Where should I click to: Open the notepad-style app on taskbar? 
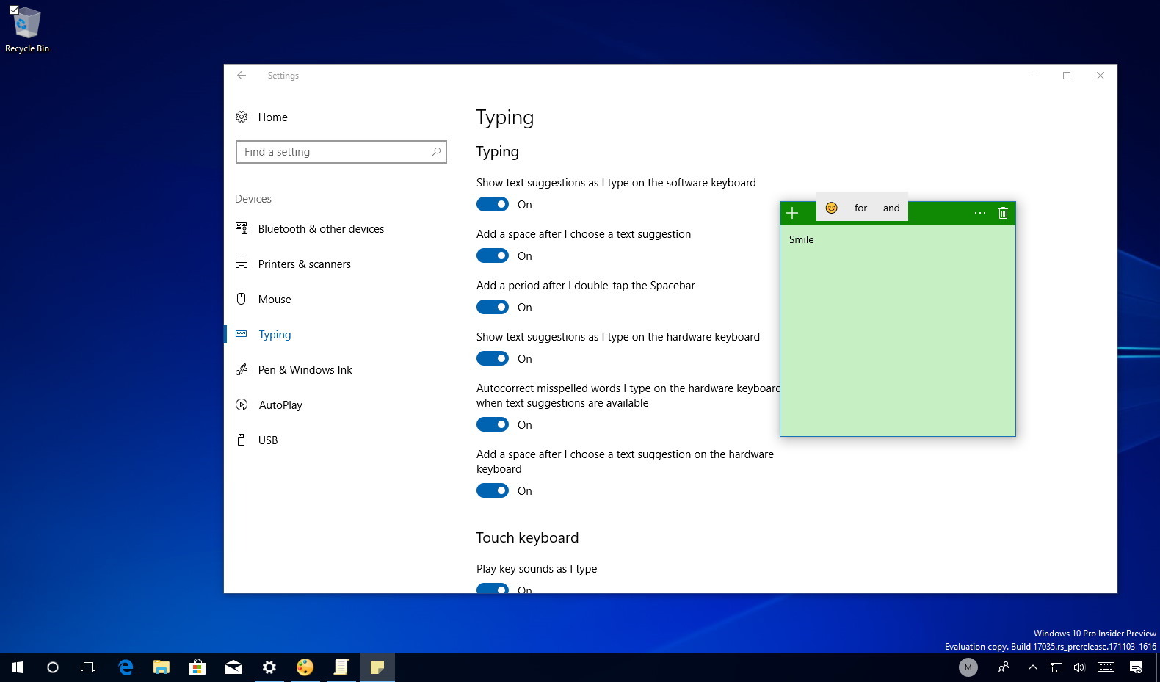(x=341, y=667)
